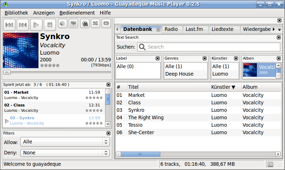Open the equalizer icon

coord(73,23)
